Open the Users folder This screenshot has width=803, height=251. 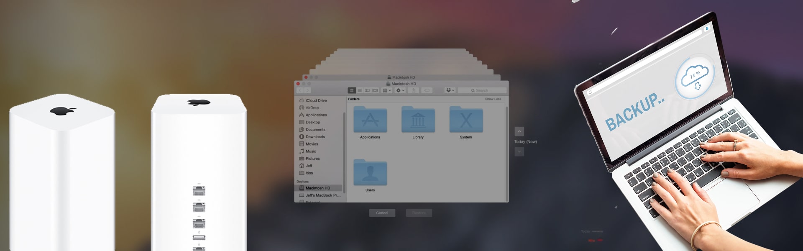pyautogui.click(x=370, y=173)
